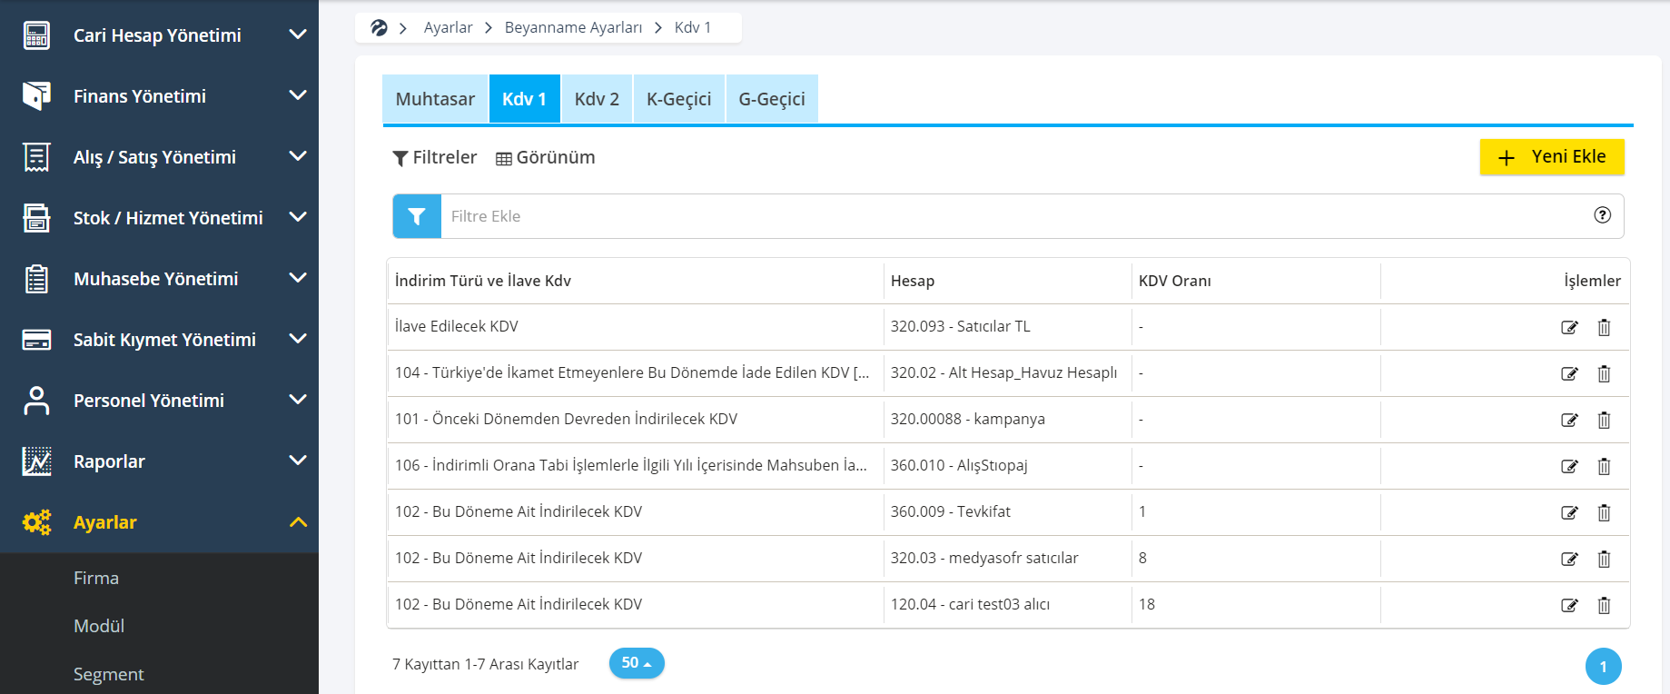Open the K-Geçici tab
Viewport: 1670px width, 694px height.
pos(678,99)
